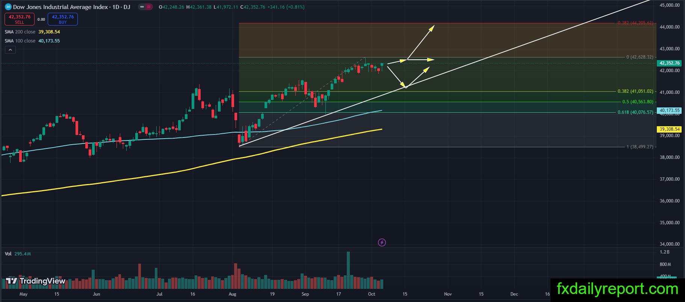Viewport: 685px width, 302px height.
Task: Click the 36,000.00 price axis label
Action: click(x=670, y=201)
